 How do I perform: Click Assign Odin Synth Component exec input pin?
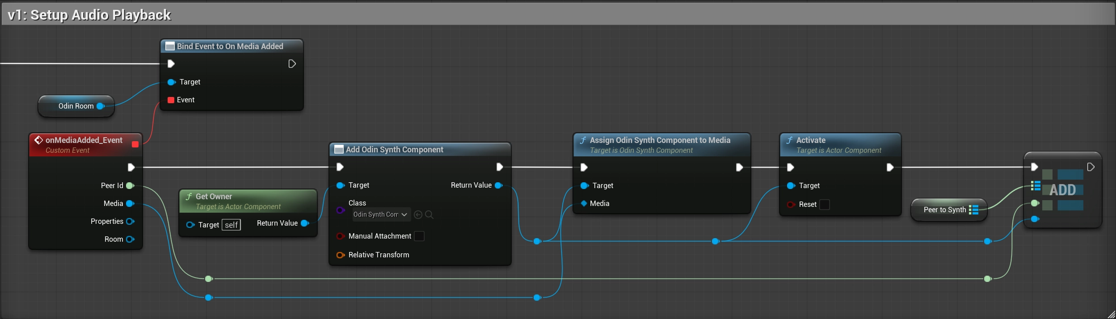pyautogui.click(x=584, y=168)
